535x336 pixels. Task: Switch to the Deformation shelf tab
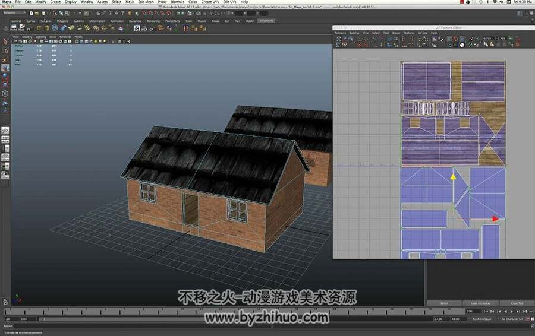click(x=97, y=21)
